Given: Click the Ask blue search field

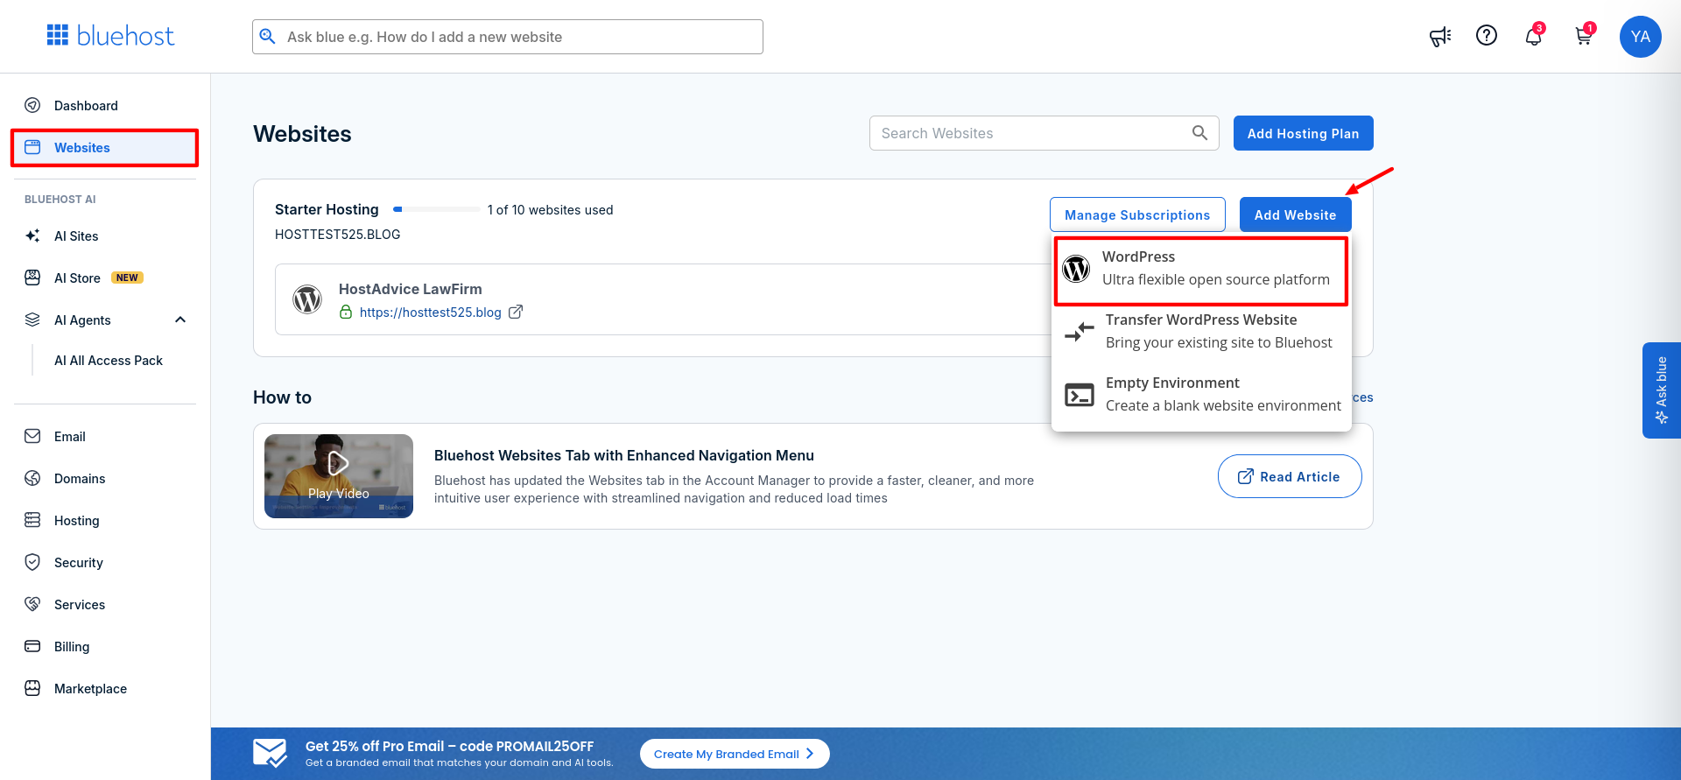Looking at the screenshot, I should (508, 37).
